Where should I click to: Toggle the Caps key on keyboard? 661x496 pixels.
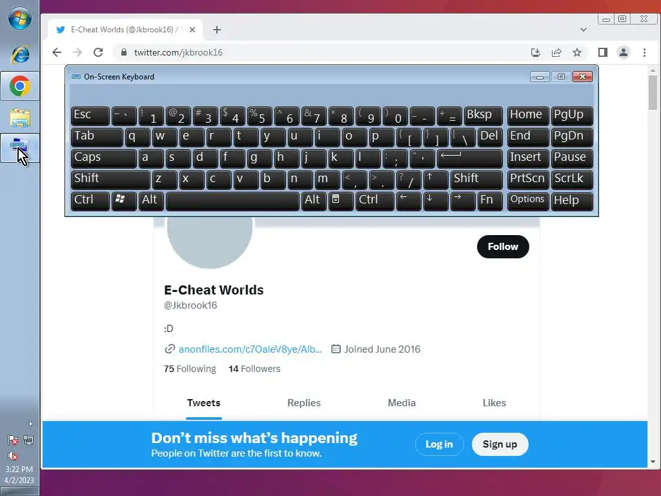coord(103,158)
